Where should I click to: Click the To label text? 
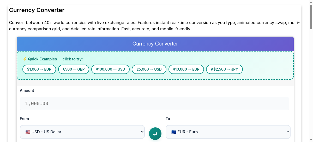[x=168, y=119]
